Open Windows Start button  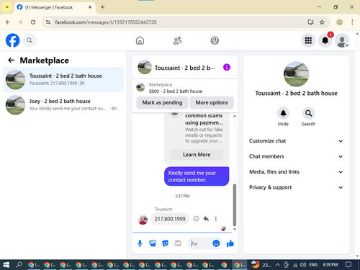(x=6, y=265)
